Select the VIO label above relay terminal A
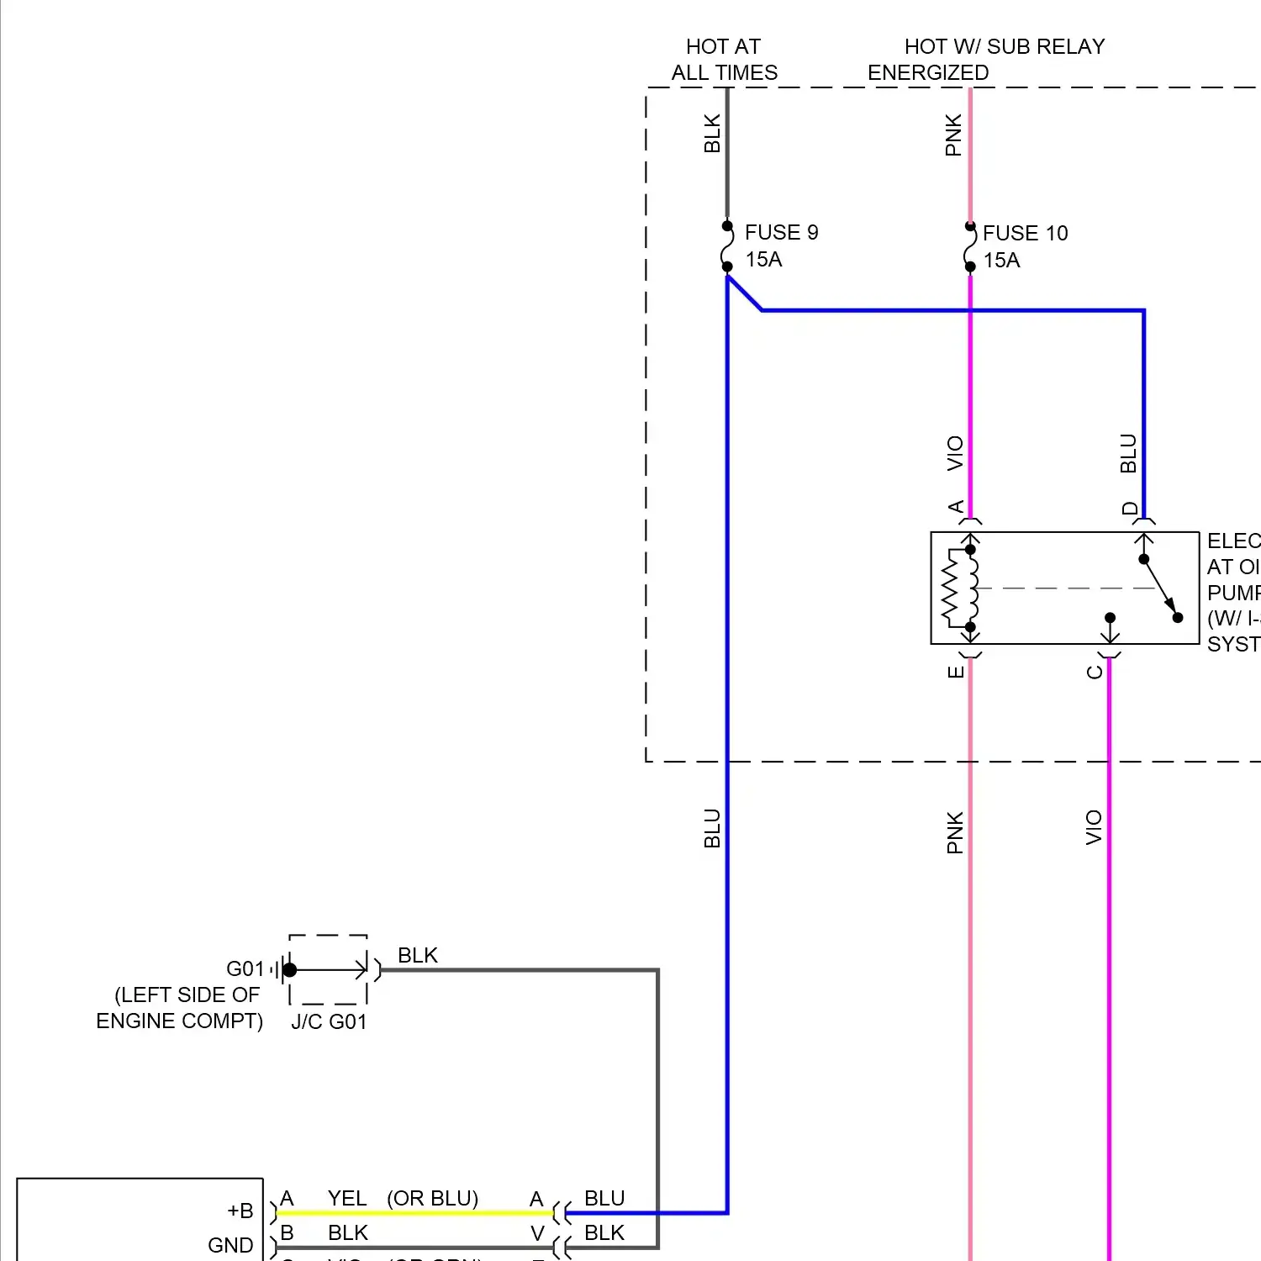 pyautogui.click(x=955, y=453)
